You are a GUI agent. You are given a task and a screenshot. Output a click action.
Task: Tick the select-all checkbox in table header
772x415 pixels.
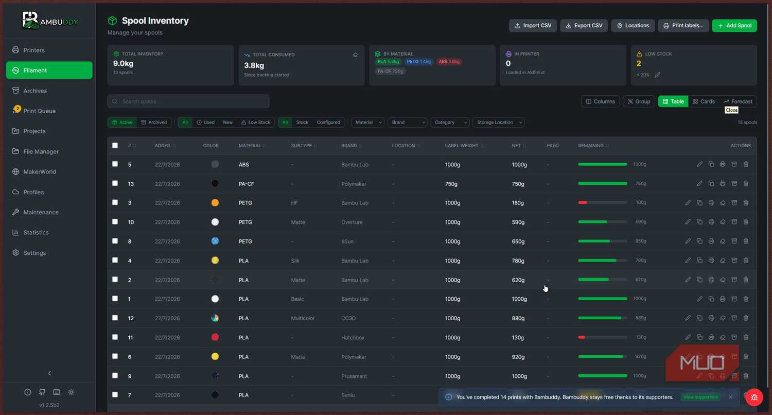point(115,145)
